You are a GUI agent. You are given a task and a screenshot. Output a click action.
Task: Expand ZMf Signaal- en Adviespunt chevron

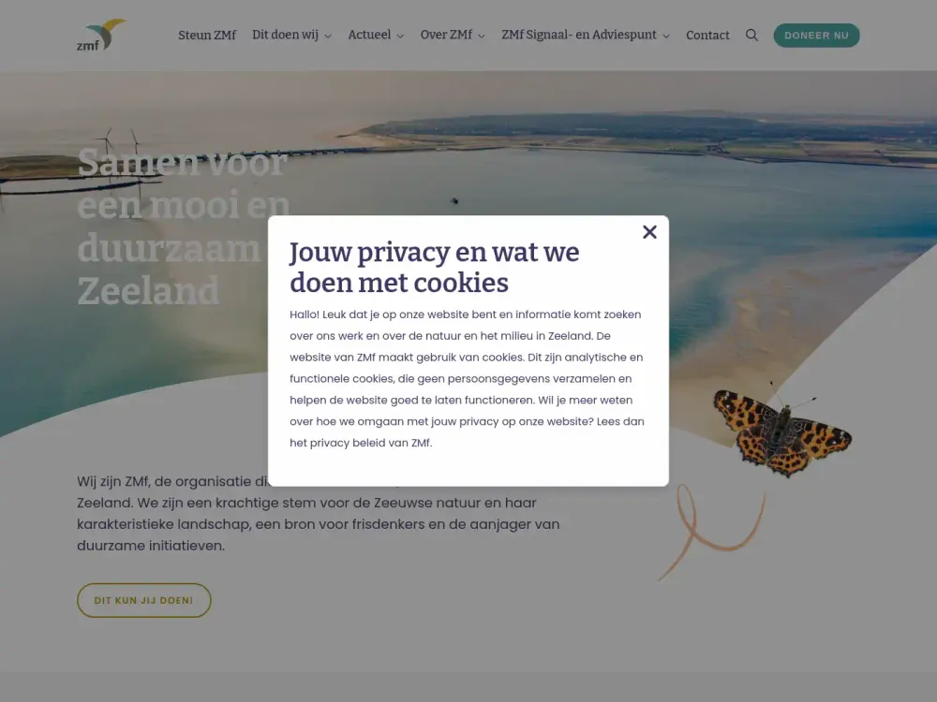click(x=666, y=36)
